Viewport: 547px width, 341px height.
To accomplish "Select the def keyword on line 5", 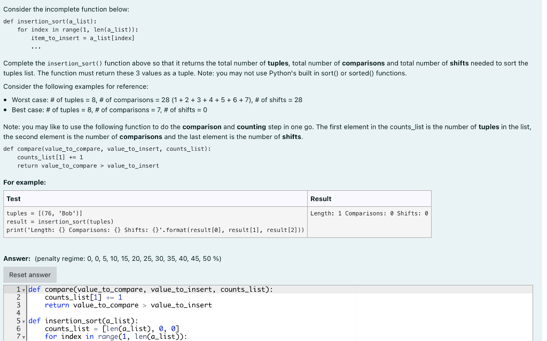I will [x=34, y=321].
